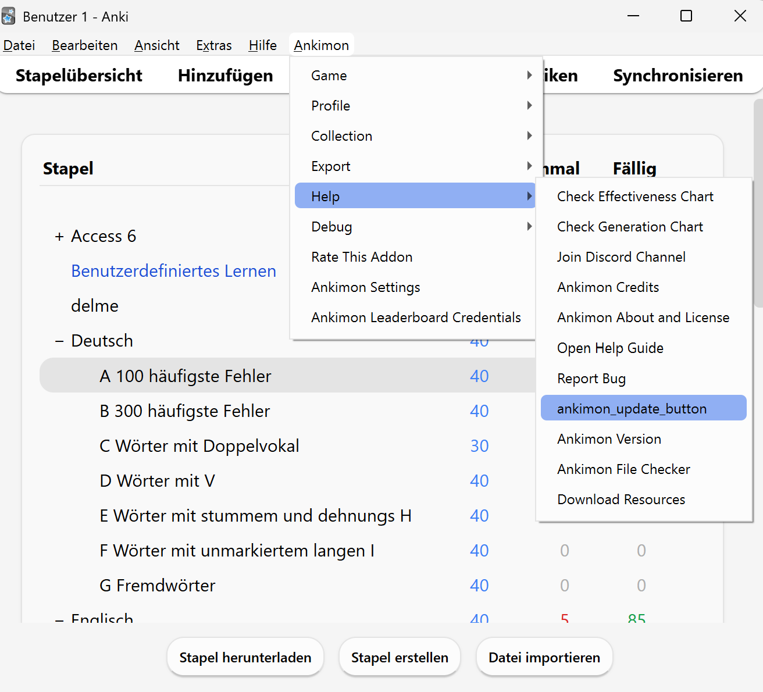Viewport: 763px width, 692px height.
Task: Open the Game submenu
Action: [415, 76]
